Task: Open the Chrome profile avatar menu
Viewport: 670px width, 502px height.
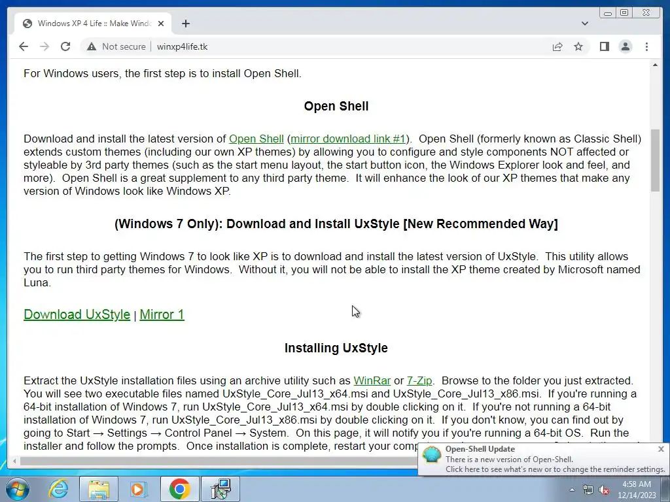Action: [x=625, y=46]
